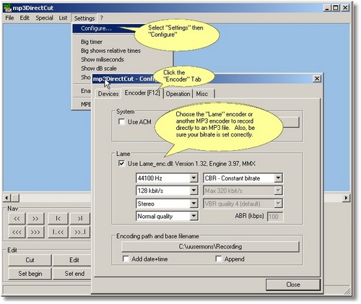Open the 44100 Hz sample rate dropdown
This screenshot has width=361, height=304.
(193, 178)
